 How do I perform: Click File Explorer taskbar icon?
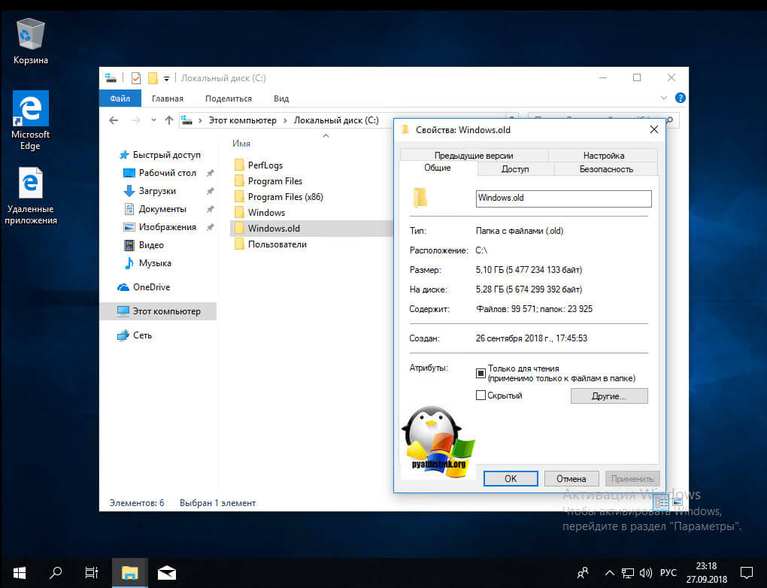(129, 573)
